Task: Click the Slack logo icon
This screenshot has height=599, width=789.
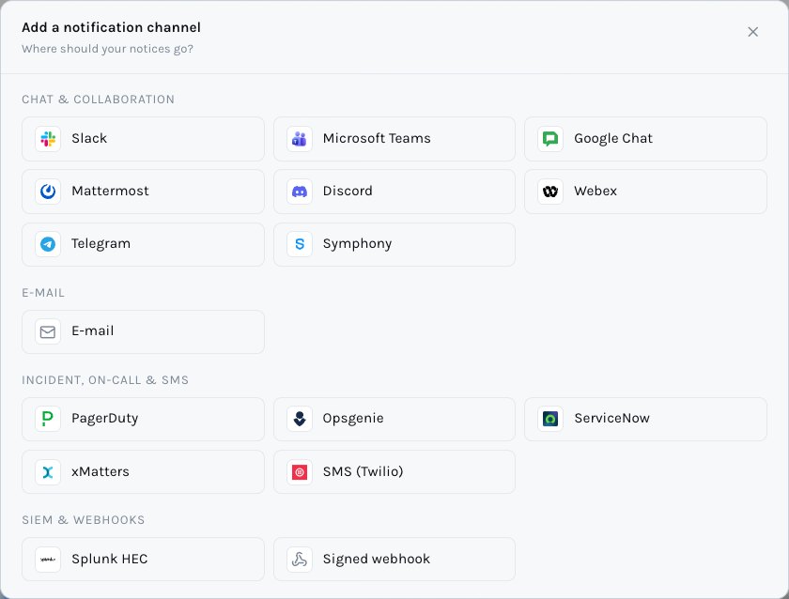Action: pos(48,139)
